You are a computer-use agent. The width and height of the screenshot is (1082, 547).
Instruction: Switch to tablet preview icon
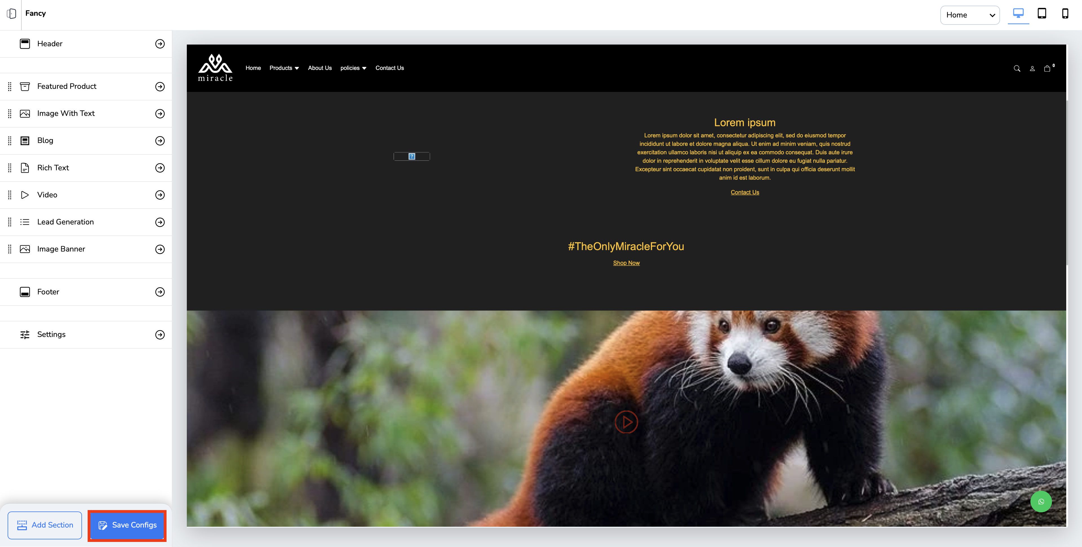pos(1042,14)
